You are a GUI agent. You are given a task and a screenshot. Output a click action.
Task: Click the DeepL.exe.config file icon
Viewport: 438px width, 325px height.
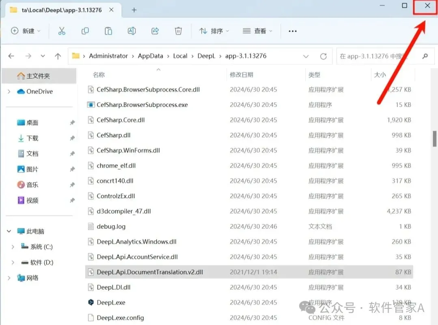tap(91, 317)
